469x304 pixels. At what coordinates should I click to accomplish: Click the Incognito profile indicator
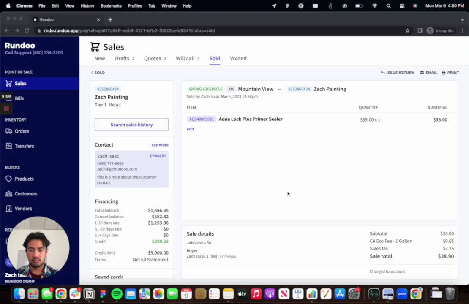pos(440,30)
